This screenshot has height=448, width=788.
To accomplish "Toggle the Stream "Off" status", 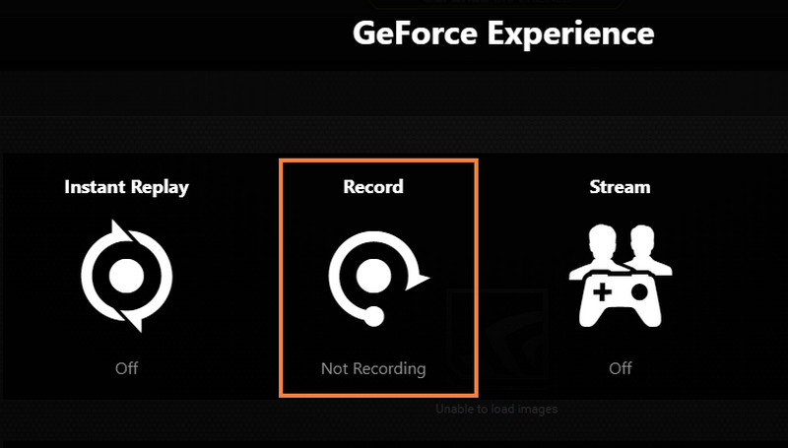I will (x=620, y=368).
